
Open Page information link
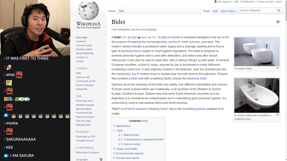[85, 117]
